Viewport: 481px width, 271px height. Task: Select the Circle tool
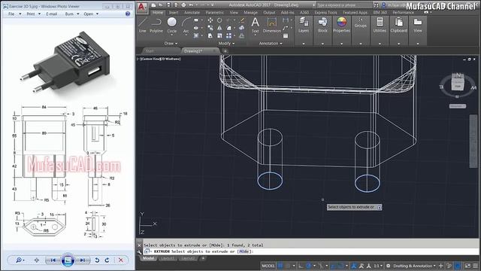[172, 25]
